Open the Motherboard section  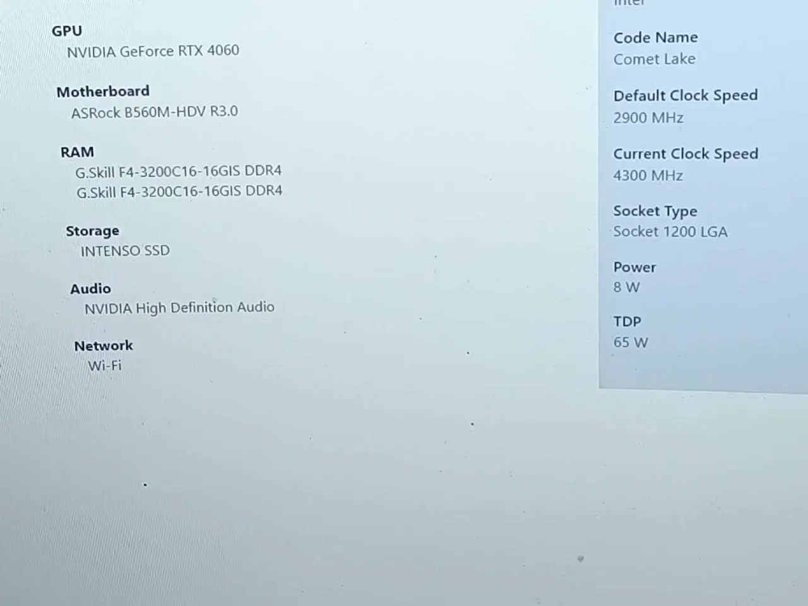tap(103, 92)
